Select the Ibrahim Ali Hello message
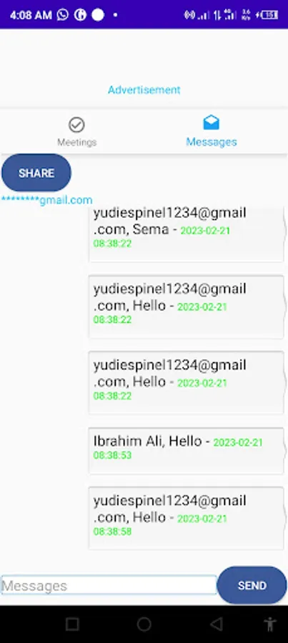 (x=186, y=451)
